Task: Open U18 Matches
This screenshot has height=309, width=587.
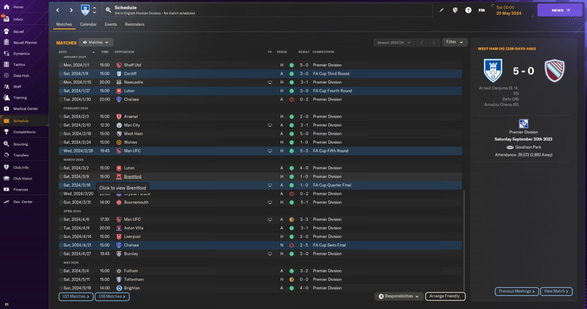Action: click(x=112, y=297)
